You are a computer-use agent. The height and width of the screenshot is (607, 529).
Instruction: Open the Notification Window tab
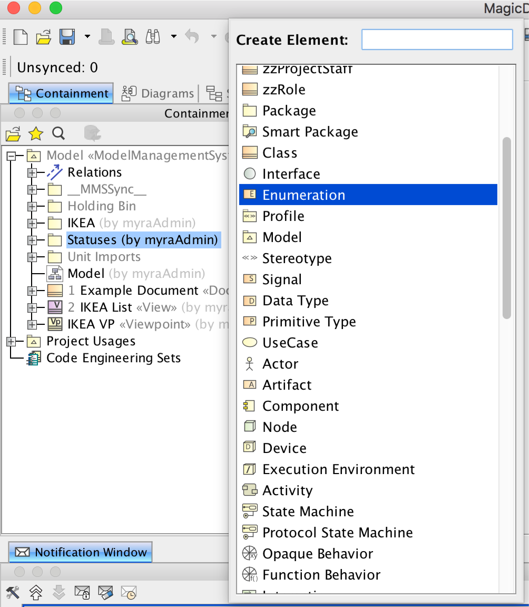pyautogui.click(x=81, y=552)
